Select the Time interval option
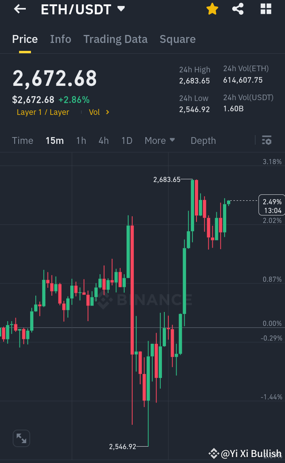 pyautogui.click(x=23, y=140)
